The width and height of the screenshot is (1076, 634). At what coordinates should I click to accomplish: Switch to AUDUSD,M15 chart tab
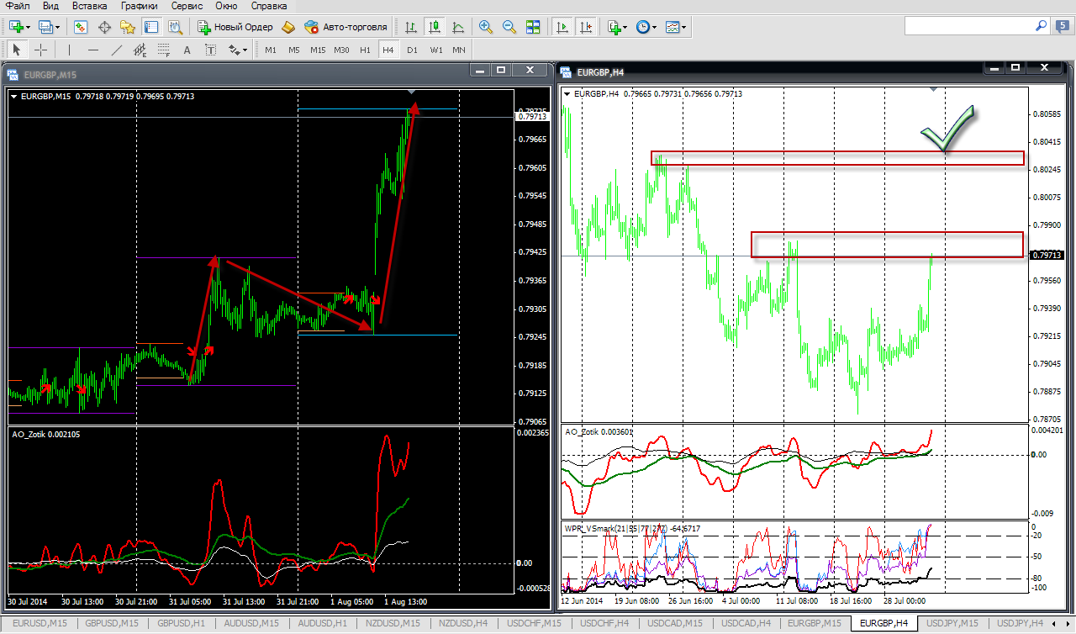pyautogui.click(x=252, y=623)
